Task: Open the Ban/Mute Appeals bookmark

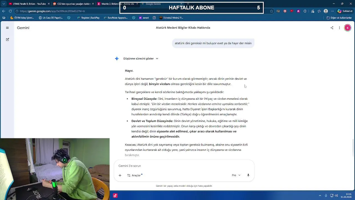Action: (116, 18)
